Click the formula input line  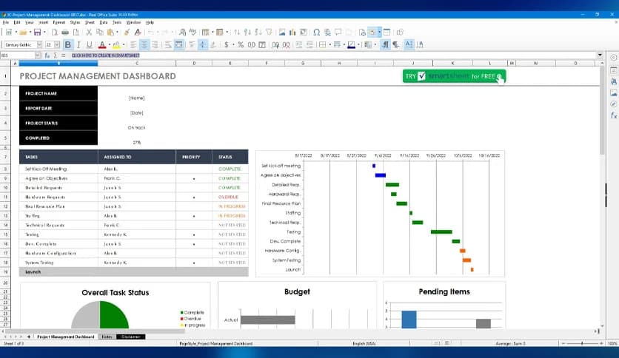pyautogui.click(x=332, y=55)
